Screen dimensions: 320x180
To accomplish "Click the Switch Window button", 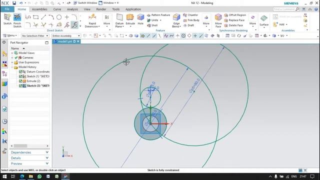I will 85,3.
